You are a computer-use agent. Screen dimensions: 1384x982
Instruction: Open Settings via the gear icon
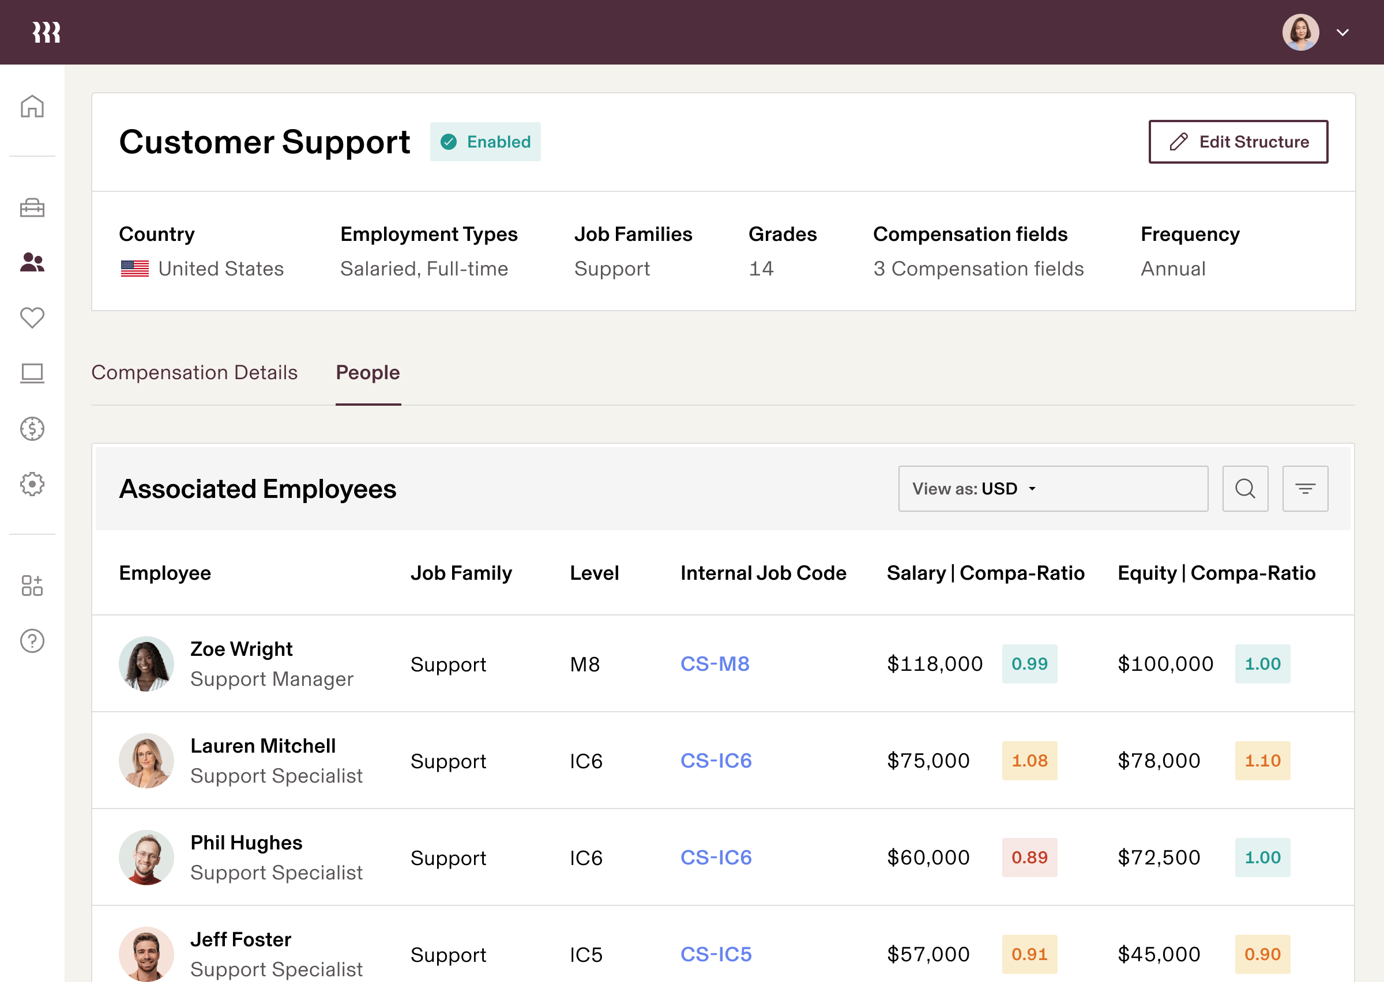(32, 484)
